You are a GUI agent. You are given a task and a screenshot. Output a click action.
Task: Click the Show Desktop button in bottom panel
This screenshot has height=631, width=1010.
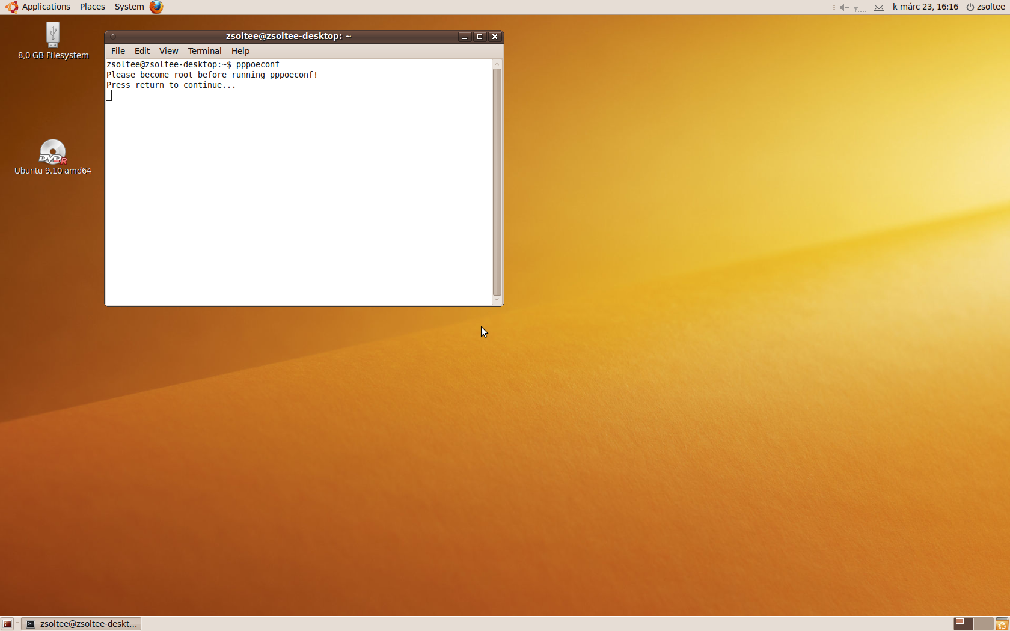pyautogui.click(x=7, y=624)
